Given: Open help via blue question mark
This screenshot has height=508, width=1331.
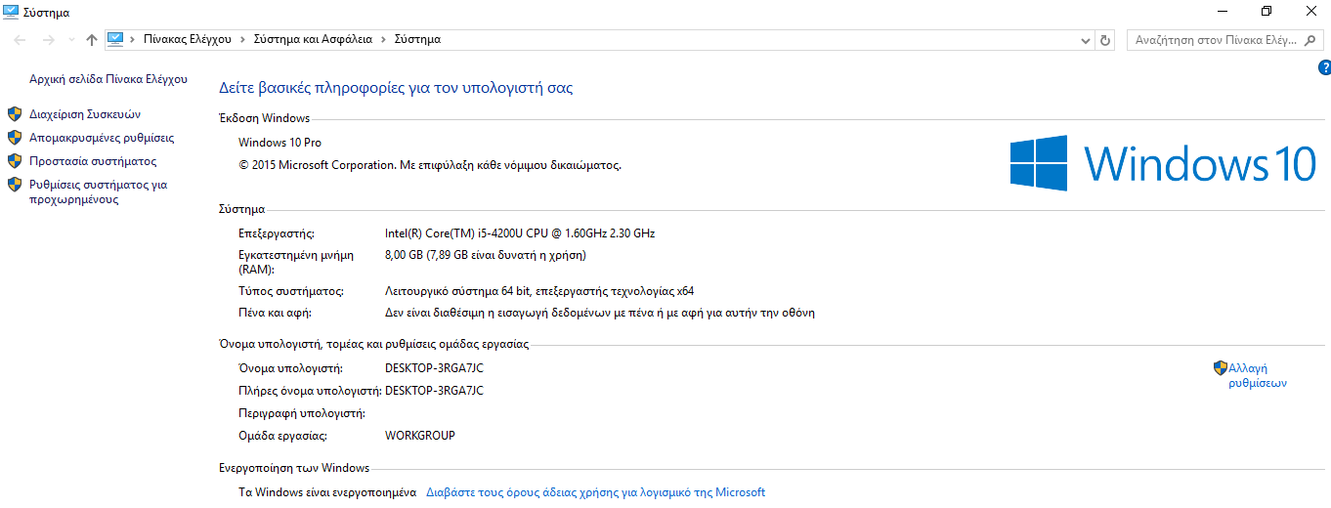Looking at the screenshot, I should [1324, 67].
